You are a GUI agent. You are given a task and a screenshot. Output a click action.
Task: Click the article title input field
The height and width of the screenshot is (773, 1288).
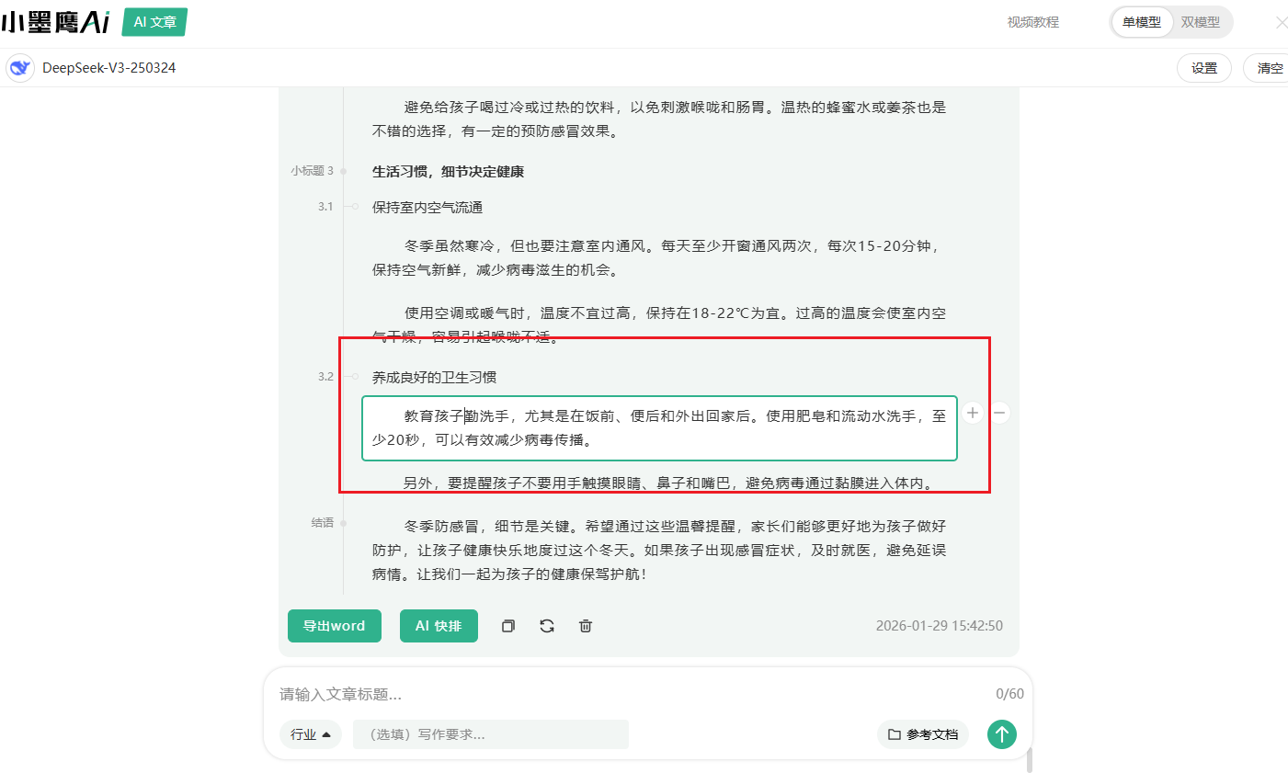tap(625, 694)
